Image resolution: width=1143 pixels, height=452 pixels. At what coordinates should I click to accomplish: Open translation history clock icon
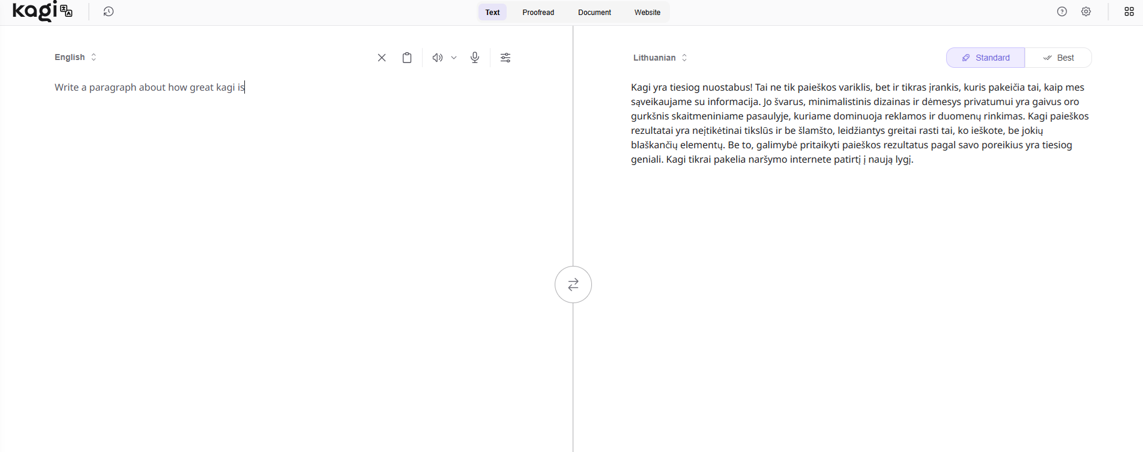click(x=109, y=11)
